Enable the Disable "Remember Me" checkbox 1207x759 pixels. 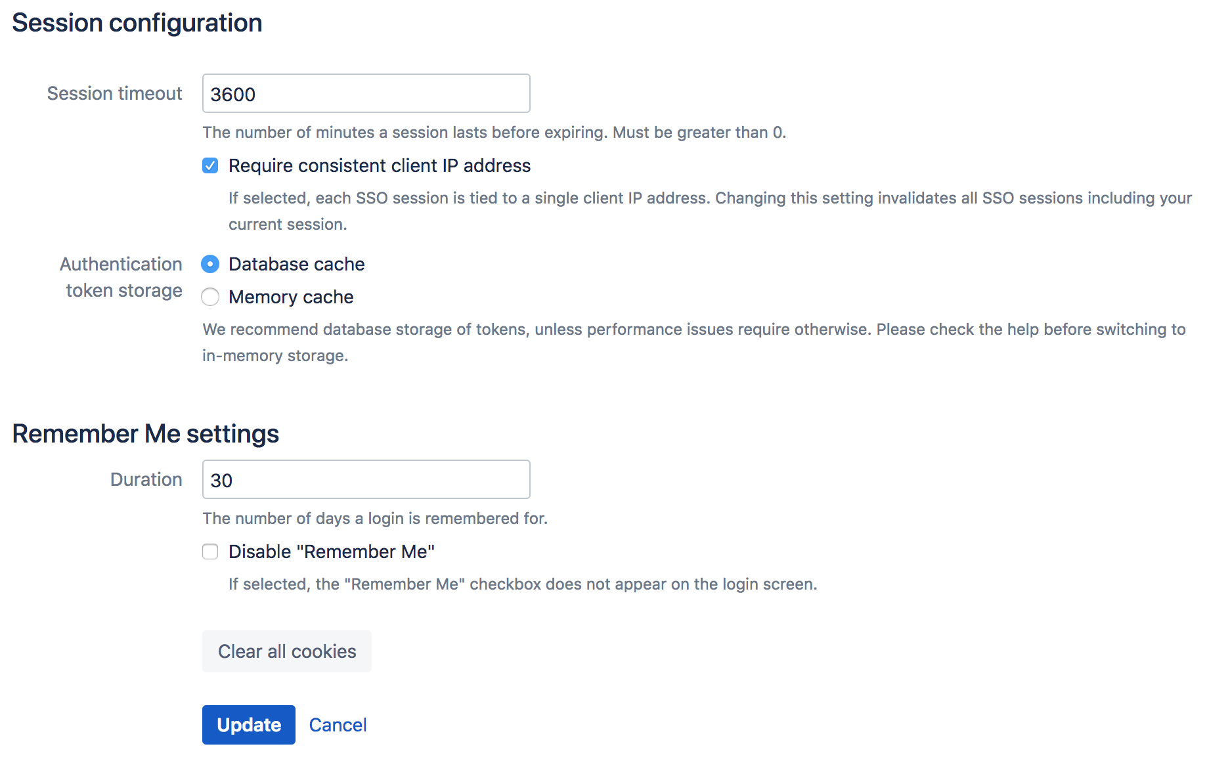[210, 552]
